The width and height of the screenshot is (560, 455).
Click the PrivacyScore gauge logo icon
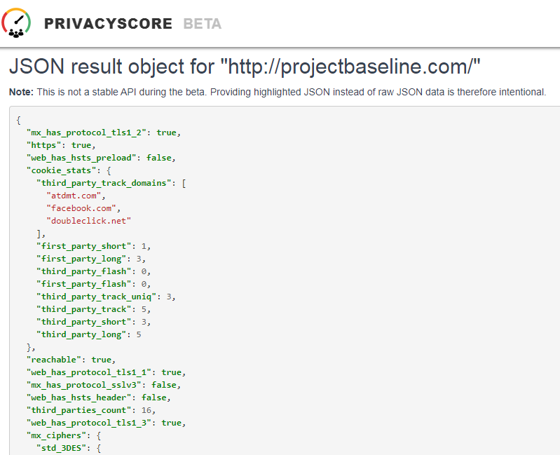coord(15,23)
